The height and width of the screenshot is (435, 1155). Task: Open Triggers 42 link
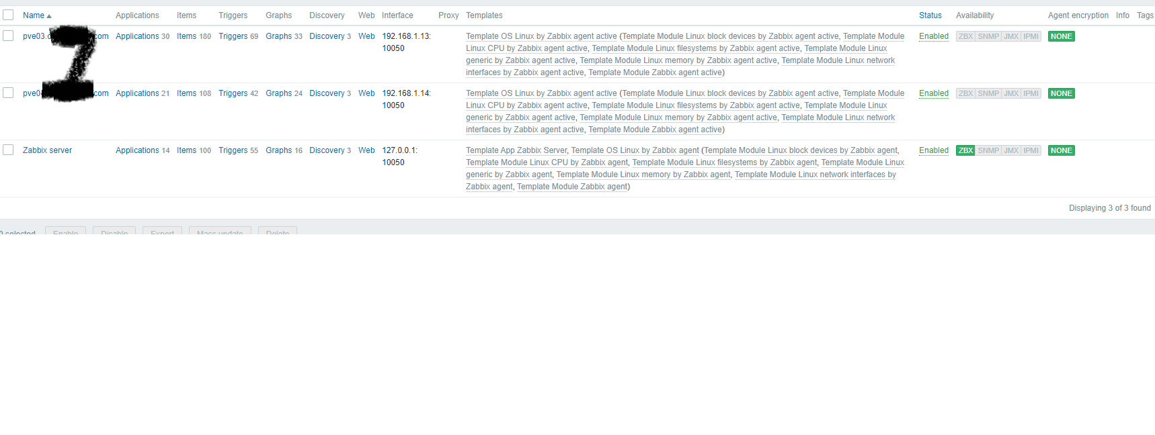point(233,93)
